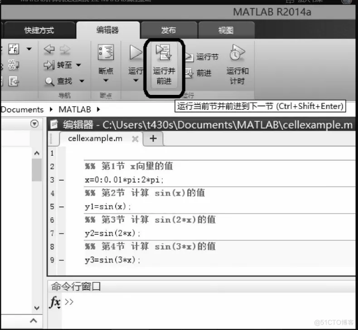The image size is (358, 330).
Task: Click the indent icon below comment icon
Action: (x=14, y=81)
